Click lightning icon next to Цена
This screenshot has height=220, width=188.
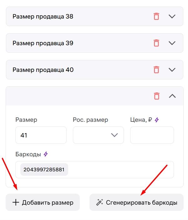[x=157, y=120]
